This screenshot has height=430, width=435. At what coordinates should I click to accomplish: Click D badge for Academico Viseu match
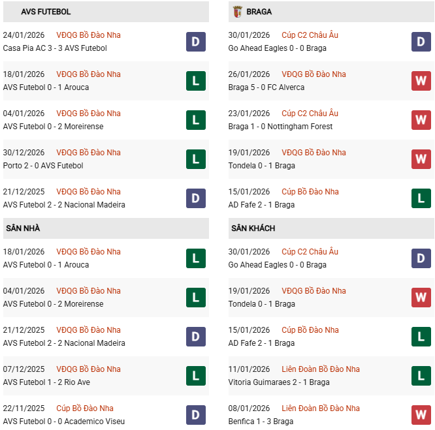(x=196, y=415)
